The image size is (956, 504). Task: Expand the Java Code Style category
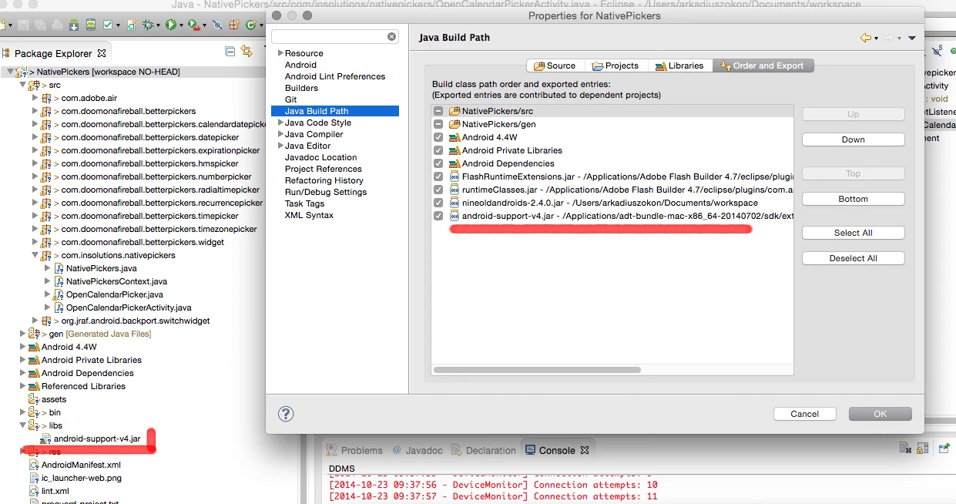pos(280,123)
